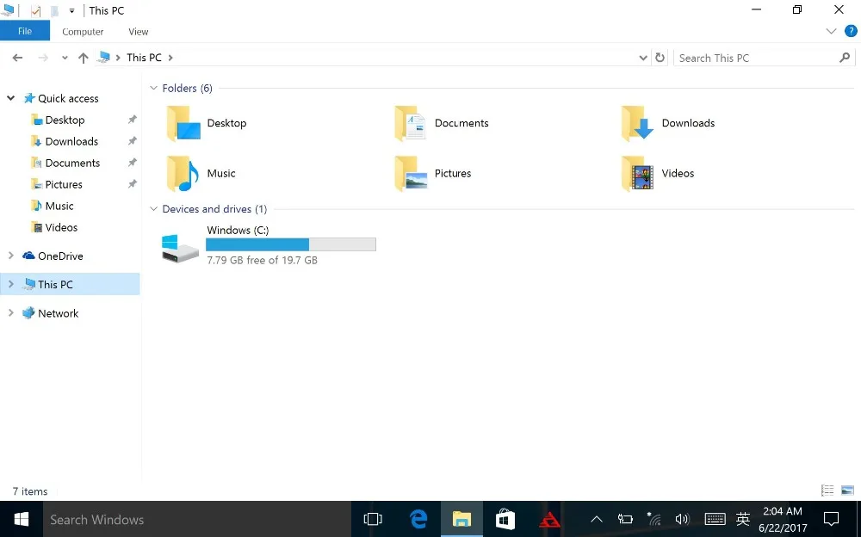
Task: Click the This PC breadcrumb in address bar
Action: point(144,58)
